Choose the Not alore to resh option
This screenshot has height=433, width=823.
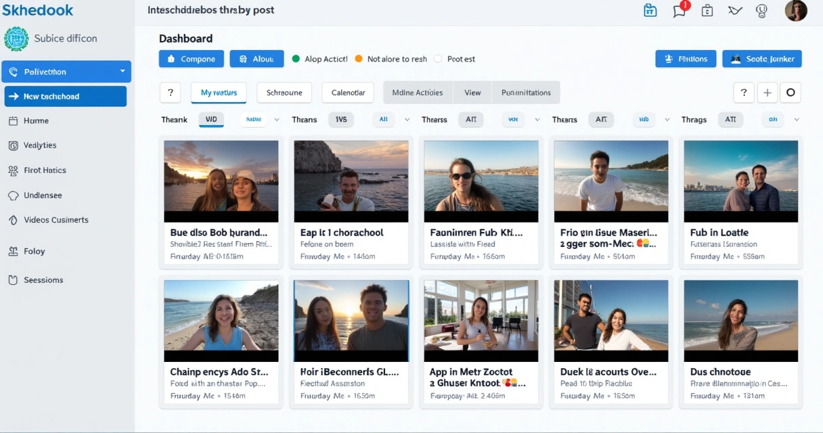tap(359, 59)
